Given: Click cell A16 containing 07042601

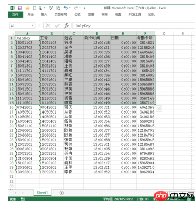Looking at the screenshot, I should pos(27,107).
